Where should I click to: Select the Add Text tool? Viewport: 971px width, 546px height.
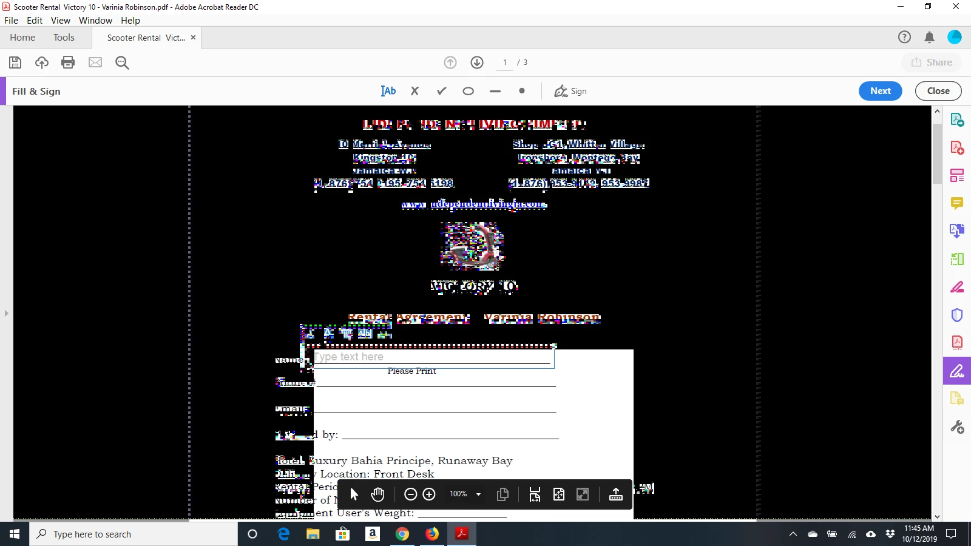click(x=388, y=91)
